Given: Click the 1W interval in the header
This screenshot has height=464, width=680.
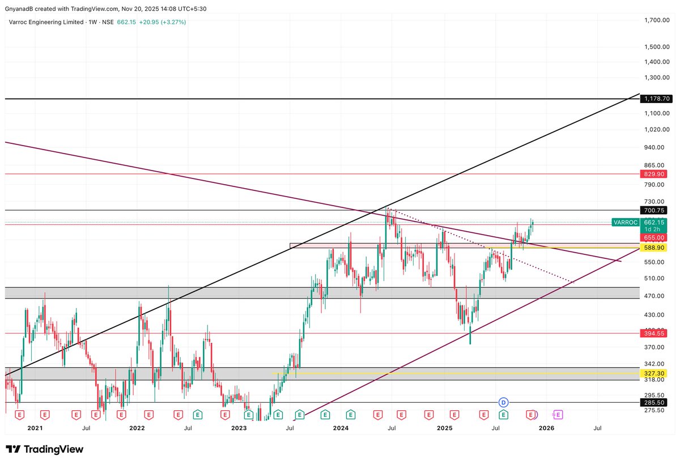Looking at the screenshot, I should click(x=93, y=22).
